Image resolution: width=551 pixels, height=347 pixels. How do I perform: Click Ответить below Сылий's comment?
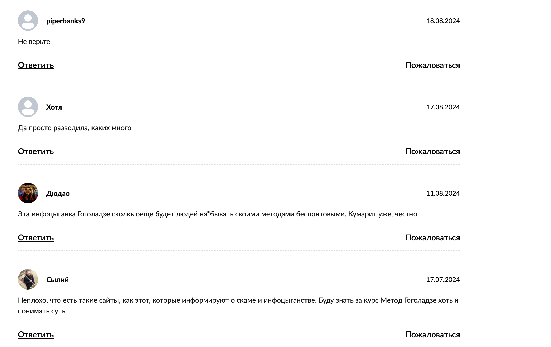point(36,335)
